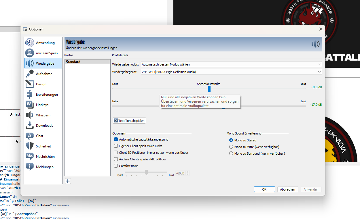Click the Whispern speaker icon
This screenshot has width=360, height=219.
click(x=30, y=115)
